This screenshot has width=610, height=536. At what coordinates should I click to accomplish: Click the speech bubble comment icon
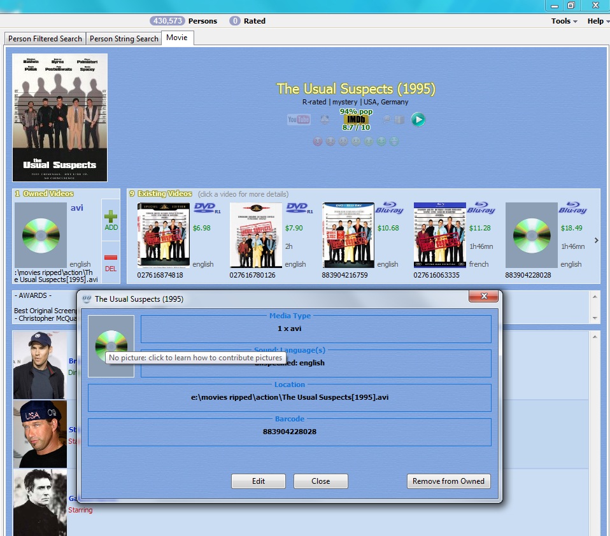387,119
